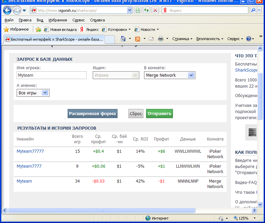Open the Правка menu
The image size is (265, 223).
[x=25, y=20]
